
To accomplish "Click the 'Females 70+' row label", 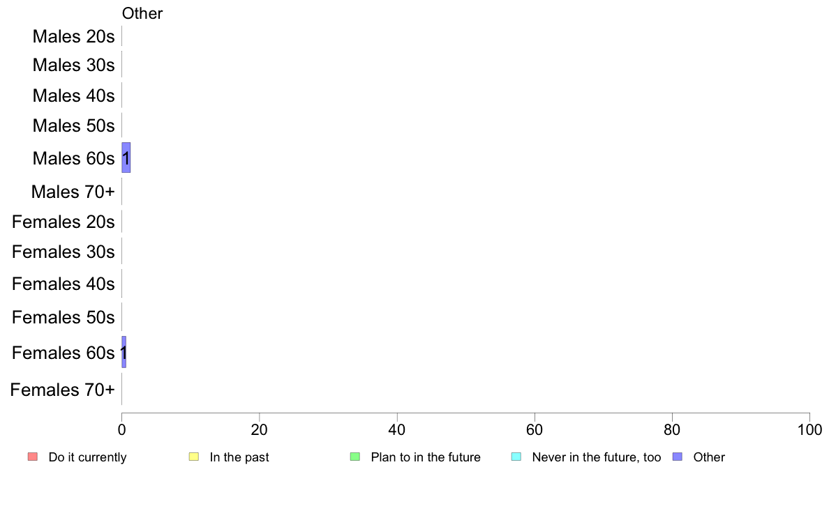I will coord(62,390).
